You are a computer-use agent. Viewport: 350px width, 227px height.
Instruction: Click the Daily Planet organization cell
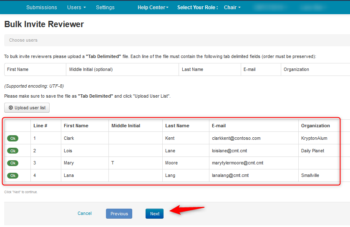(x=312, y=151)
